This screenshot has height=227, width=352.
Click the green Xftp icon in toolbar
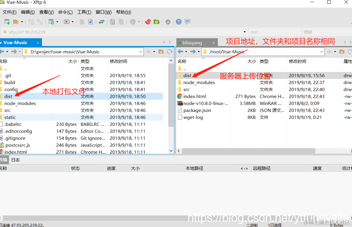tap(157, 22)
